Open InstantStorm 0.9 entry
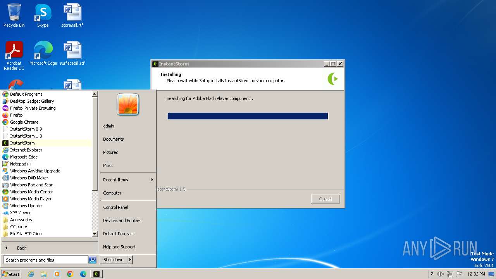The image size is (496, 279). (x=46, y=129)
